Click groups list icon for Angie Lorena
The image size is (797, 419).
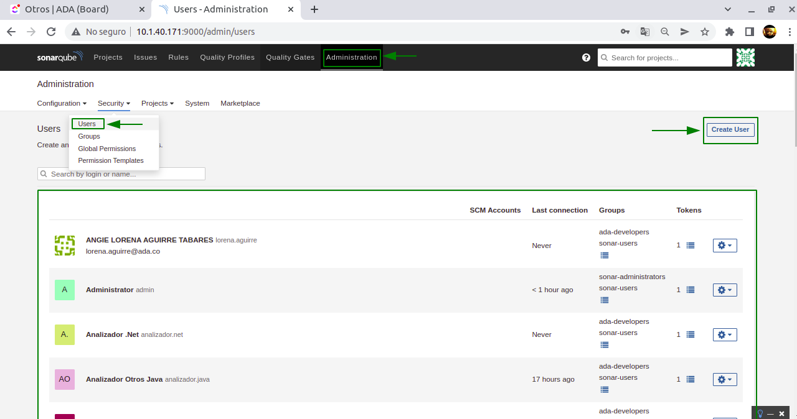[604, 256]
